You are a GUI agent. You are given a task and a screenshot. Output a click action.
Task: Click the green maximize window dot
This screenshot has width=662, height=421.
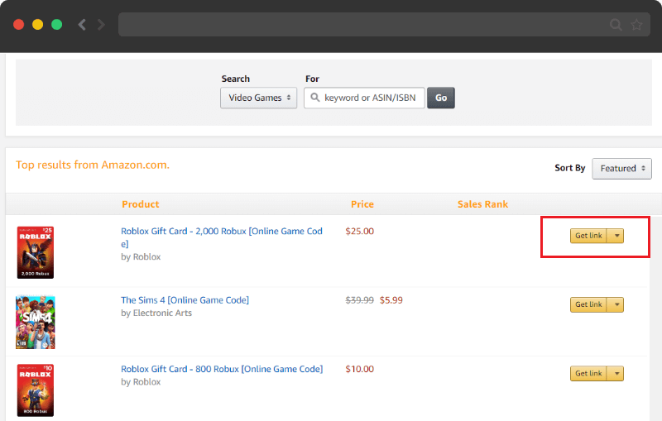click(56, 25)
